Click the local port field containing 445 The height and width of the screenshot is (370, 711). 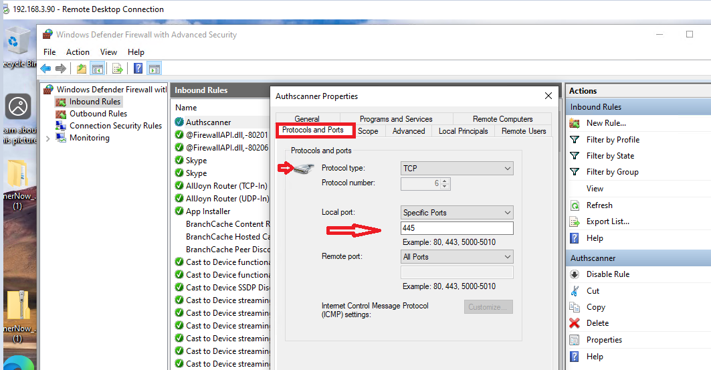pyautogui.click(x=457, y=228)
